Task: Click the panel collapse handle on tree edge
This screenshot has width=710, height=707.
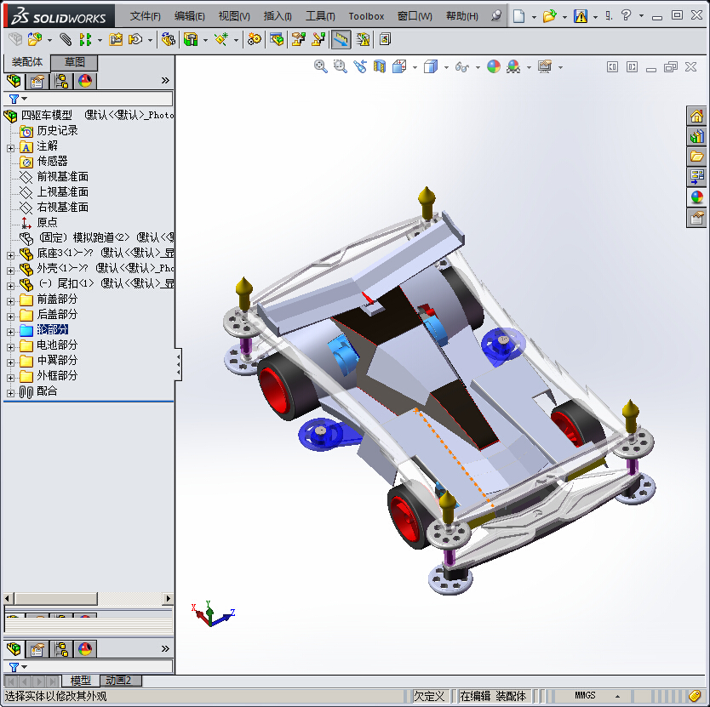Action: tap(179, 364)
